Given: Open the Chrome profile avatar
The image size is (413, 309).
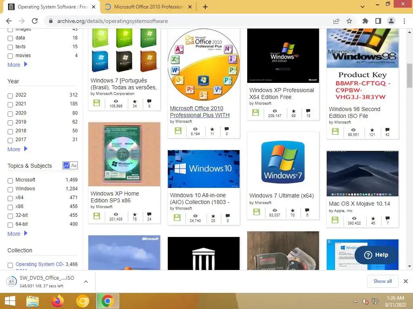Looking at the screenshot, I should 391,21.
